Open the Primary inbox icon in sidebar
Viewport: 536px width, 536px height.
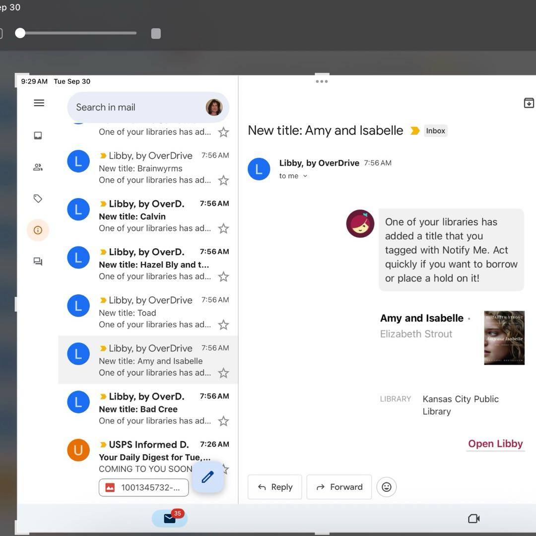[38, 135]
